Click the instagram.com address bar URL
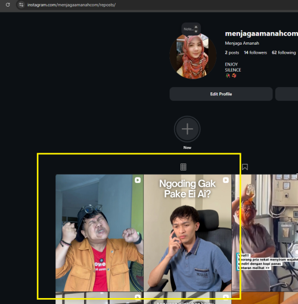The height and width of the screenshot is (304, 298). point(72,5)
